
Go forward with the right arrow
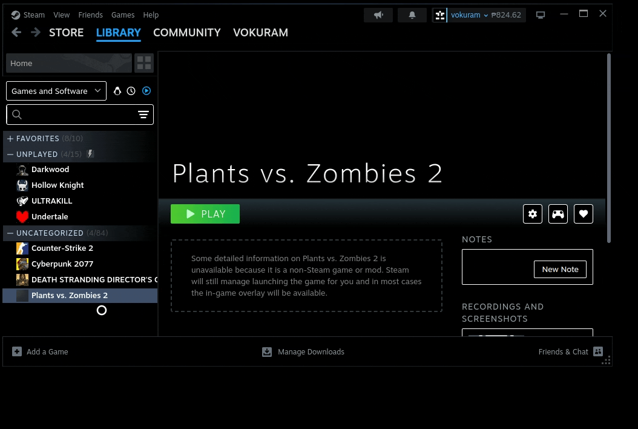coord(35,32)
